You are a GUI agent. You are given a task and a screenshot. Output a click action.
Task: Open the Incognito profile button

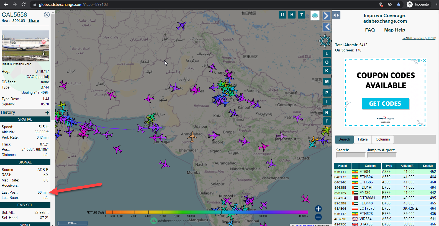pos(418,4)
